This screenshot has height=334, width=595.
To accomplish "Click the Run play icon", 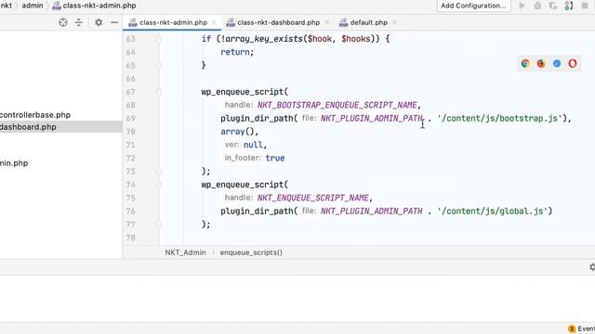I will 522,6.
